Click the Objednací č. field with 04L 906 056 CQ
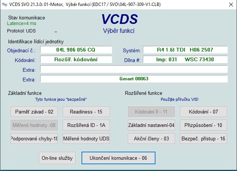 (76, 50)
